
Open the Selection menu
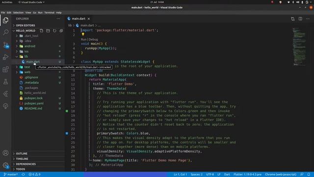click(18, 13)
